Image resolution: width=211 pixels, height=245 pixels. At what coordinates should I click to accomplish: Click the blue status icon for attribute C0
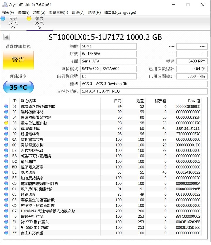tap(6, 183)
